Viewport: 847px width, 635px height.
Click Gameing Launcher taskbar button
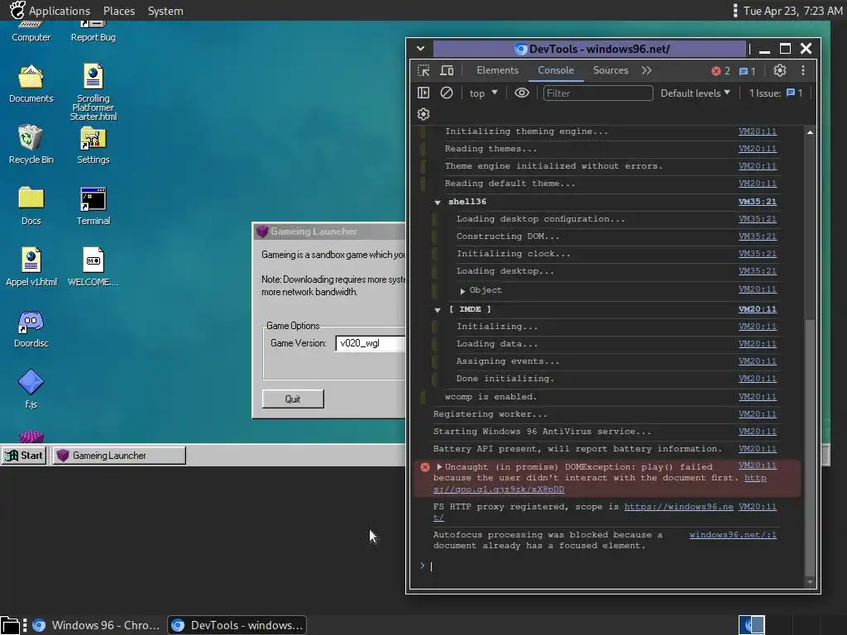coord(119,456)
